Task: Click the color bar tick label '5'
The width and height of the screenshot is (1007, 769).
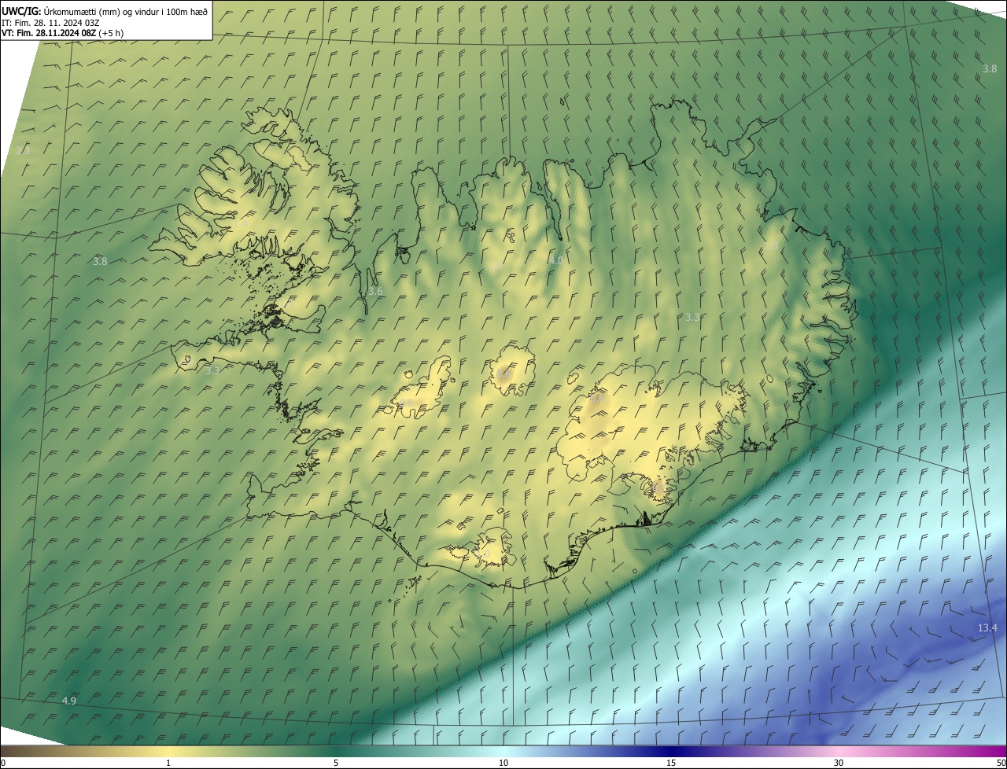Action: pyautogui.click(x=336, y=763)
